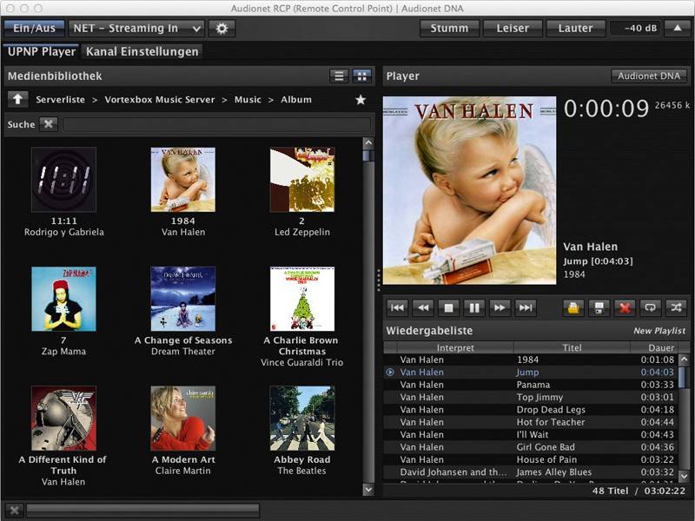Sort playlist by Interpret column
This screenshot has width=695, height=521.
[455, 348]
